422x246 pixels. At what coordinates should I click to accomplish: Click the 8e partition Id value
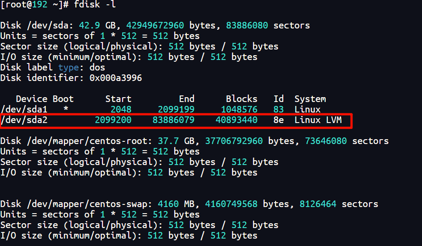[x=278, y=120]
